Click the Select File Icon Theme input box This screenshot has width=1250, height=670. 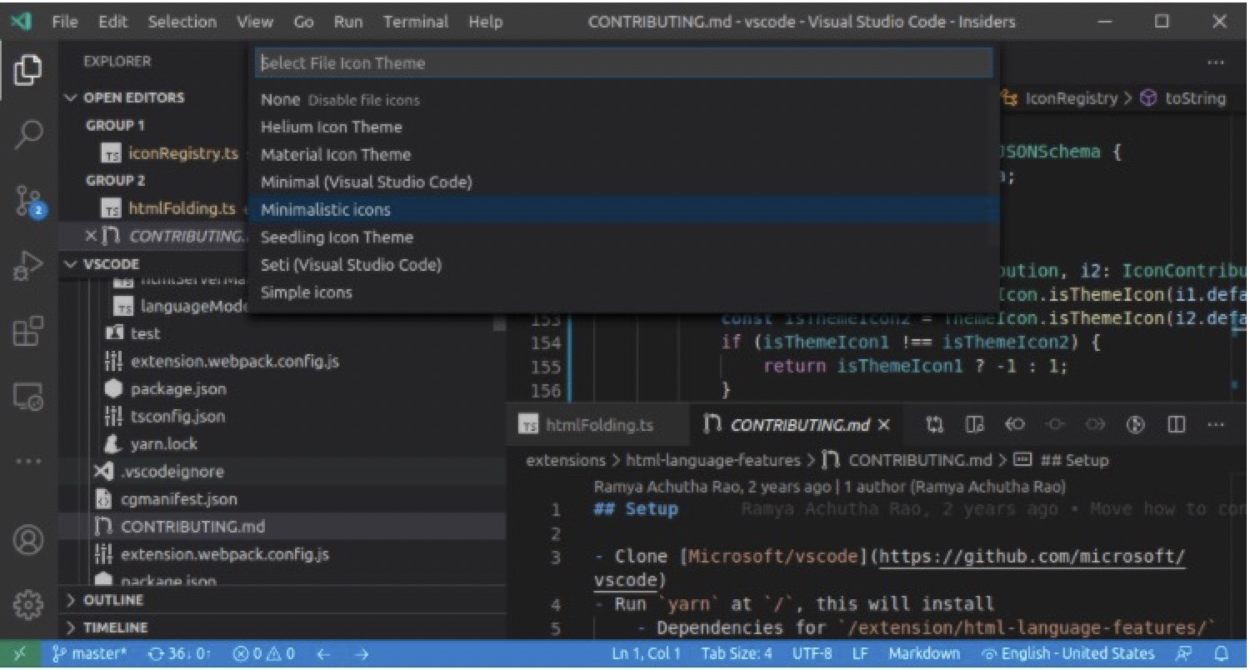[621, 62]
